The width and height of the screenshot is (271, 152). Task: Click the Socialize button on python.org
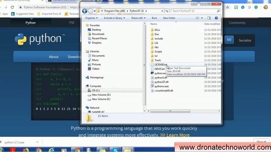(x=245, y=41)
